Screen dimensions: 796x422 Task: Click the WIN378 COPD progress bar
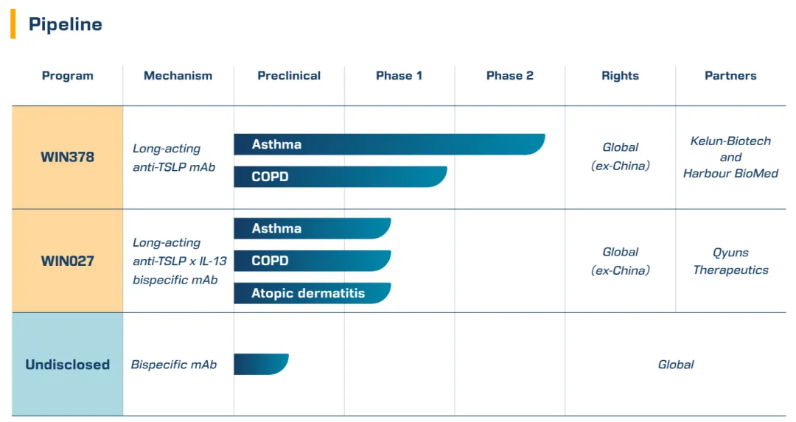coord(340,177)
